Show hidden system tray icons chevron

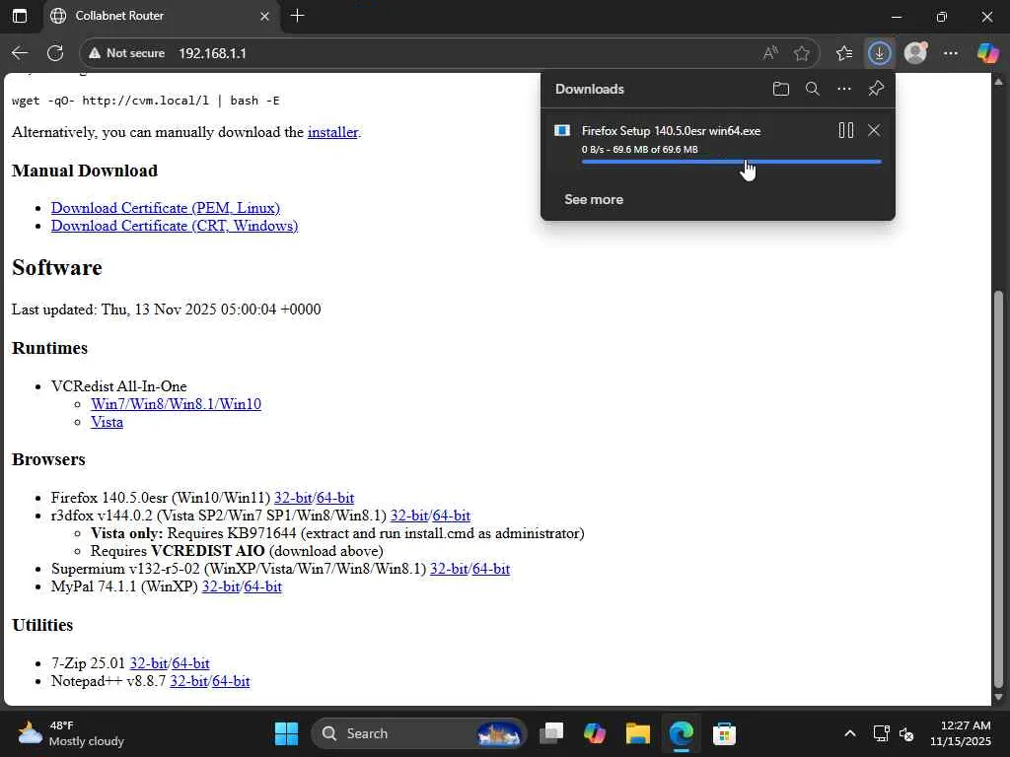click(850, 733)
